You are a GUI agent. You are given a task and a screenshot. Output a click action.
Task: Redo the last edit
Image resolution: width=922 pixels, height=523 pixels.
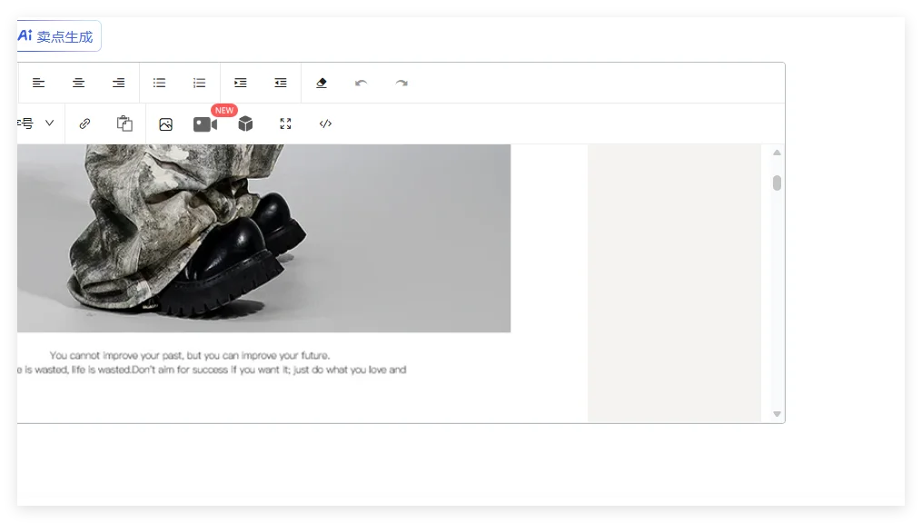coord(402,83)
